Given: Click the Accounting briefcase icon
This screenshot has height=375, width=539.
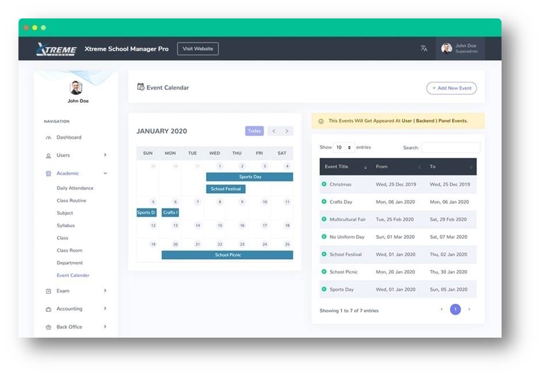Looking at the screenshot, I should pyautogui.click(x=48, y=309).
